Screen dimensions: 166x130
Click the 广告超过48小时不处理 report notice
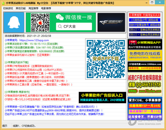(54, 110)
